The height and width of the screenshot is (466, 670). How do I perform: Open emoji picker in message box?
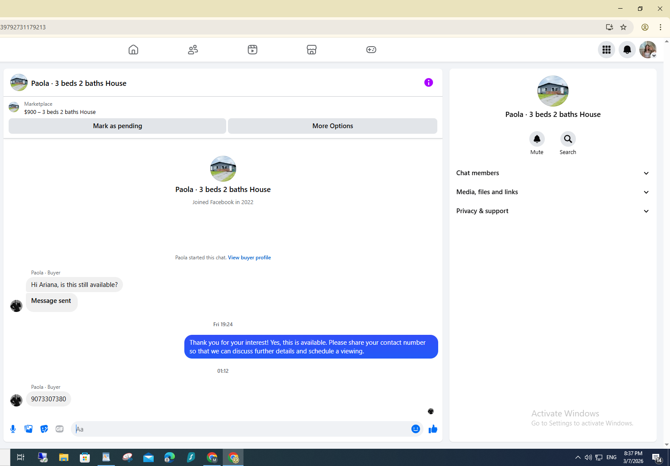point(416,429)
